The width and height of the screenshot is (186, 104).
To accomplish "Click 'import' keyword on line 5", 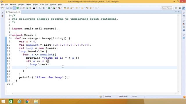I will click(x=17, y=29).
